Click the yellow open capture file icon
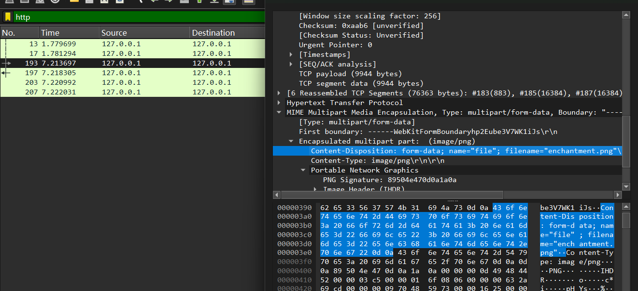This screenshot has width=638, height=291. coord(74,1)
